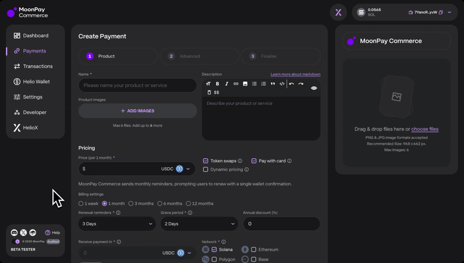
Task: Open the price USDC currency dropdown
Action: coord(176,169)
